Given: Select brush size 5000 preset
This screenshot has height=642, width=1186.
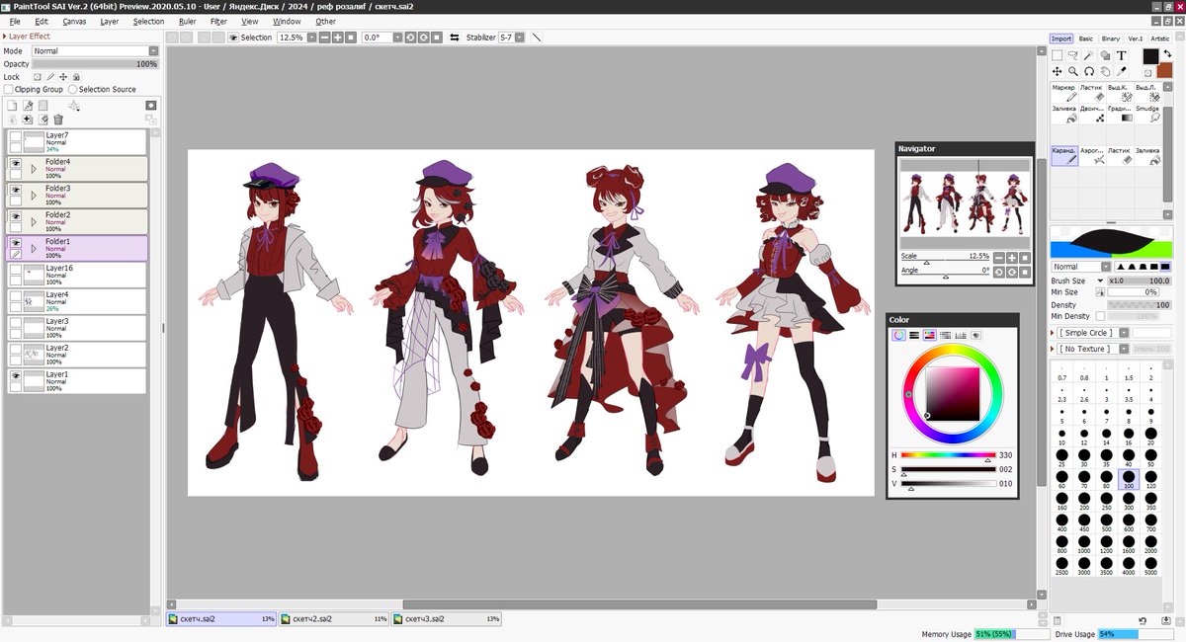Looking at the screenshot, I should 1150,567.
